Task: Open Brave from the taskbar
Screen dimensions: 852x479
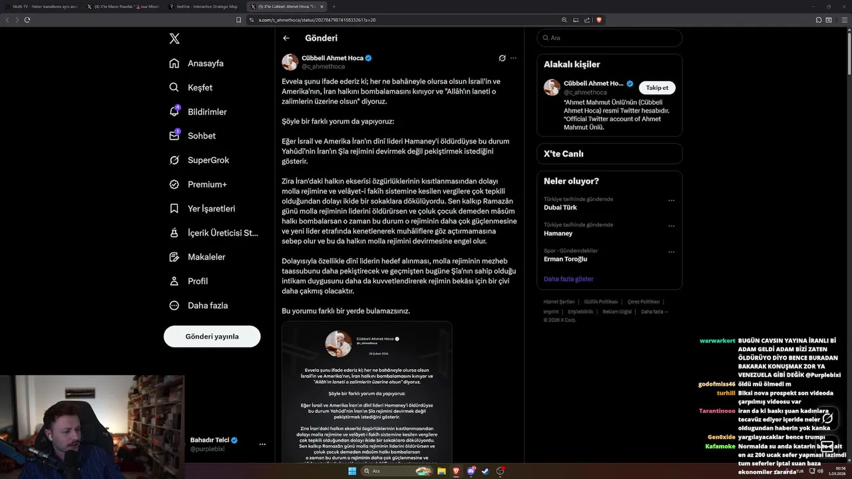Action: 456,471
